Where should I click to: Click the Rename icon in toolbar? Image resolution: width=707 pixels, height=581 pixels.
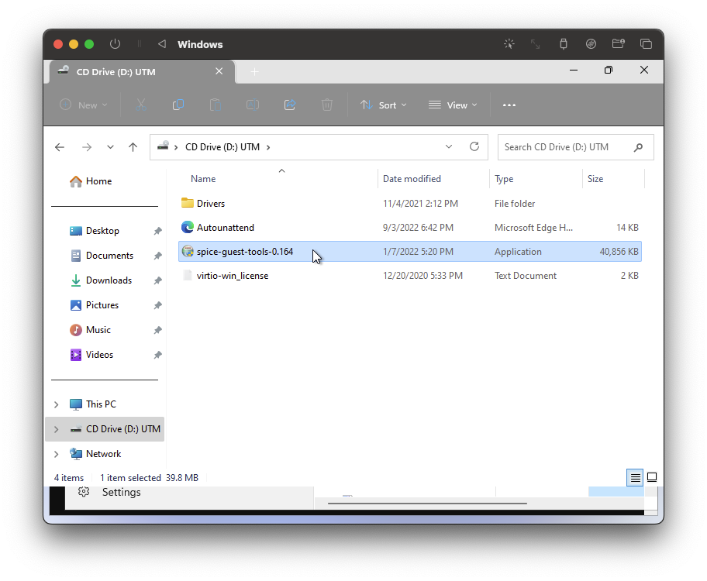(253, 105)
